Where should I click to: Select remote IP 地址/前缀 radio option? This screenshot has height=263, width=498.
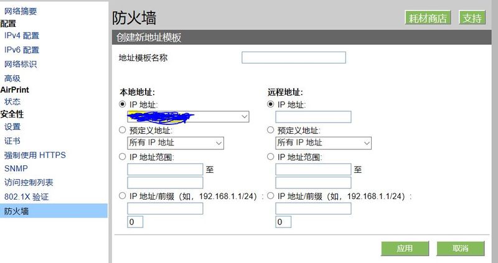tap(271, 196)
